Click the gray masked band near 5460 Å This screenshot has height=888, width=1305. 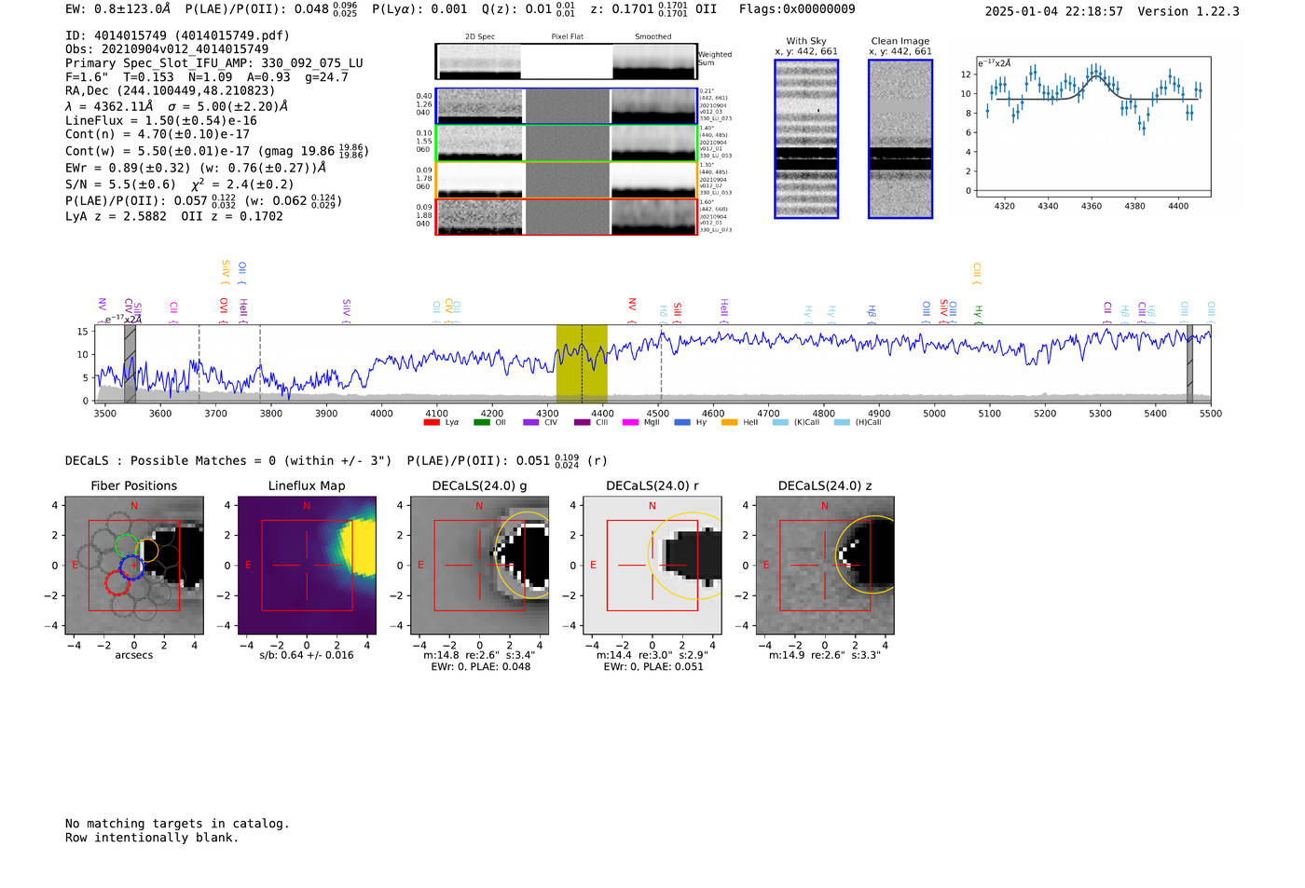pyautogui.click(x=1189, y=363)
